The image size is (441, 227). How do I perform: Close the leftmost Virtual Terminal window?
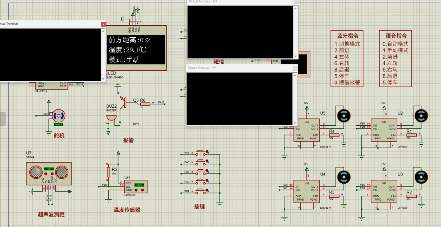(103, 24)
